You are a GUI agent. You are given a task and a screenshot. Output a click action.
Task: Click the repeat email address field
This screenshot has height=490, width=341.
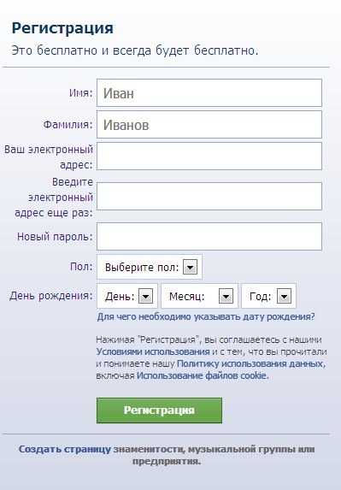point(209,196)
